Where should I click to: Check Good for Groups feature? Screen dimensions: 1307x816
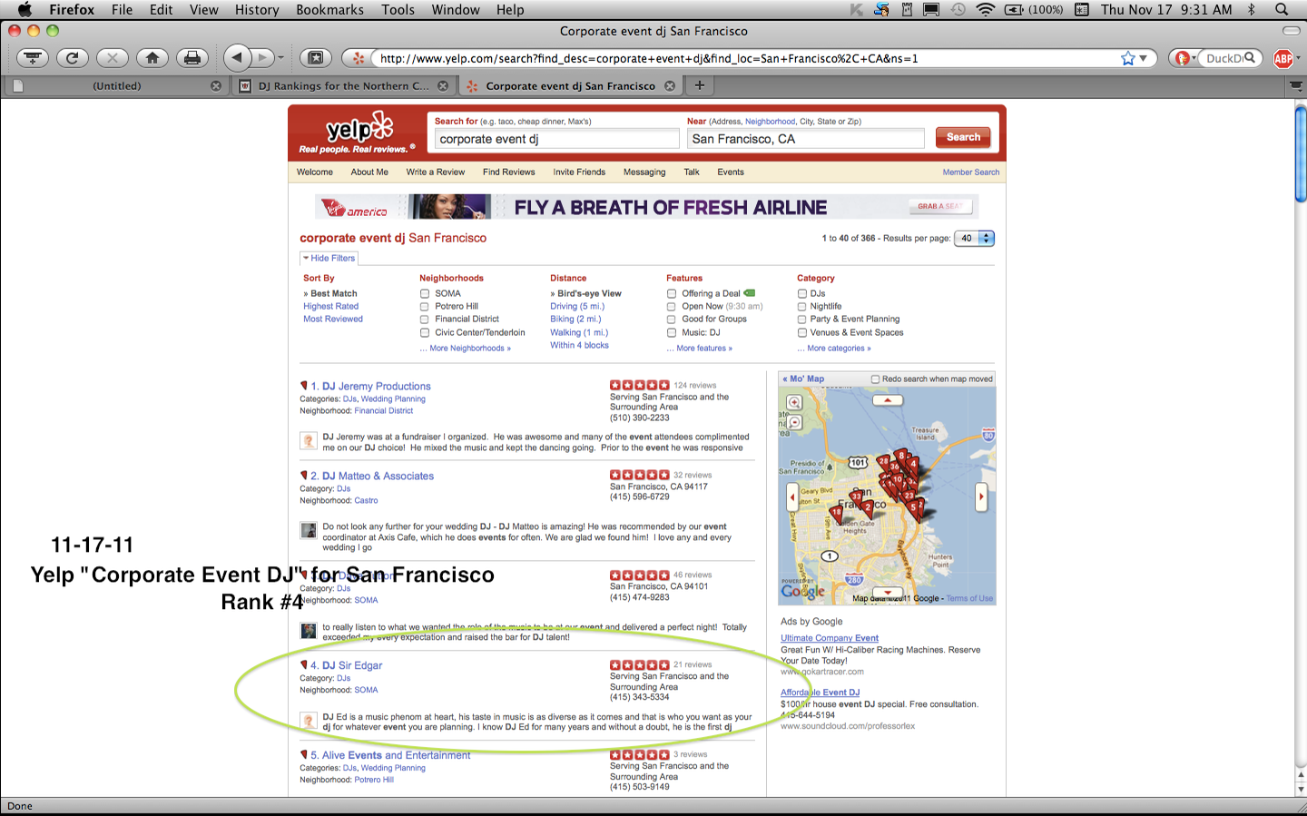tap(672, 319)
